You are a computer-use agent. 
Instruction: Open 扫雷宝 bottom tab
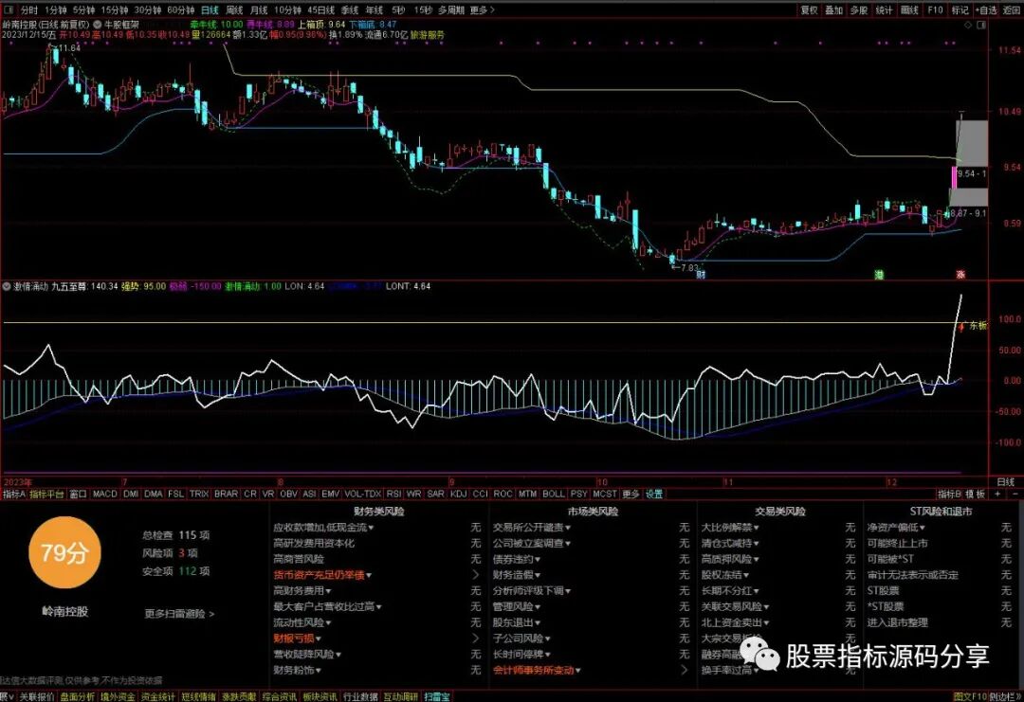pos(436,696)
